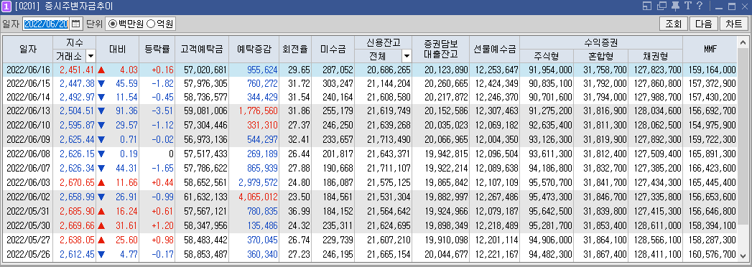The image size is (752, 267).
Task: Click turnover value 36.99
Action: [300, 211]
